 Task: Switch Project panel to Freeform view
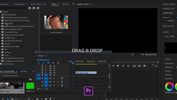[12, 99]
